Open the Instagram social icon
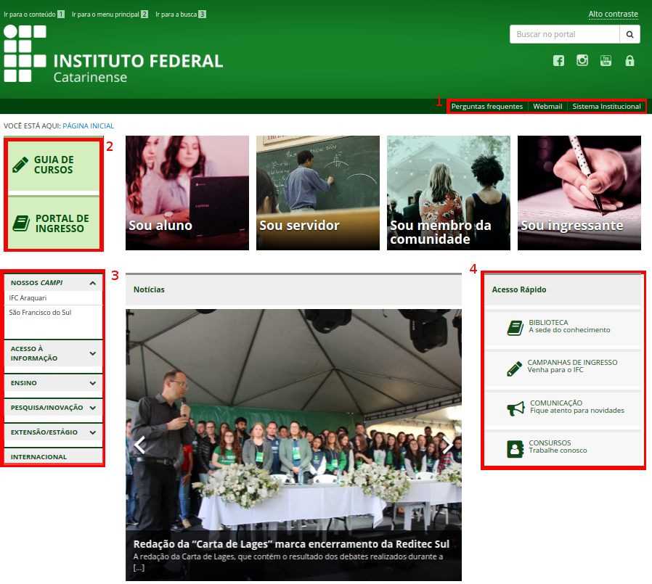The width and height of the screenshot is (652, 584). point(582,61)
